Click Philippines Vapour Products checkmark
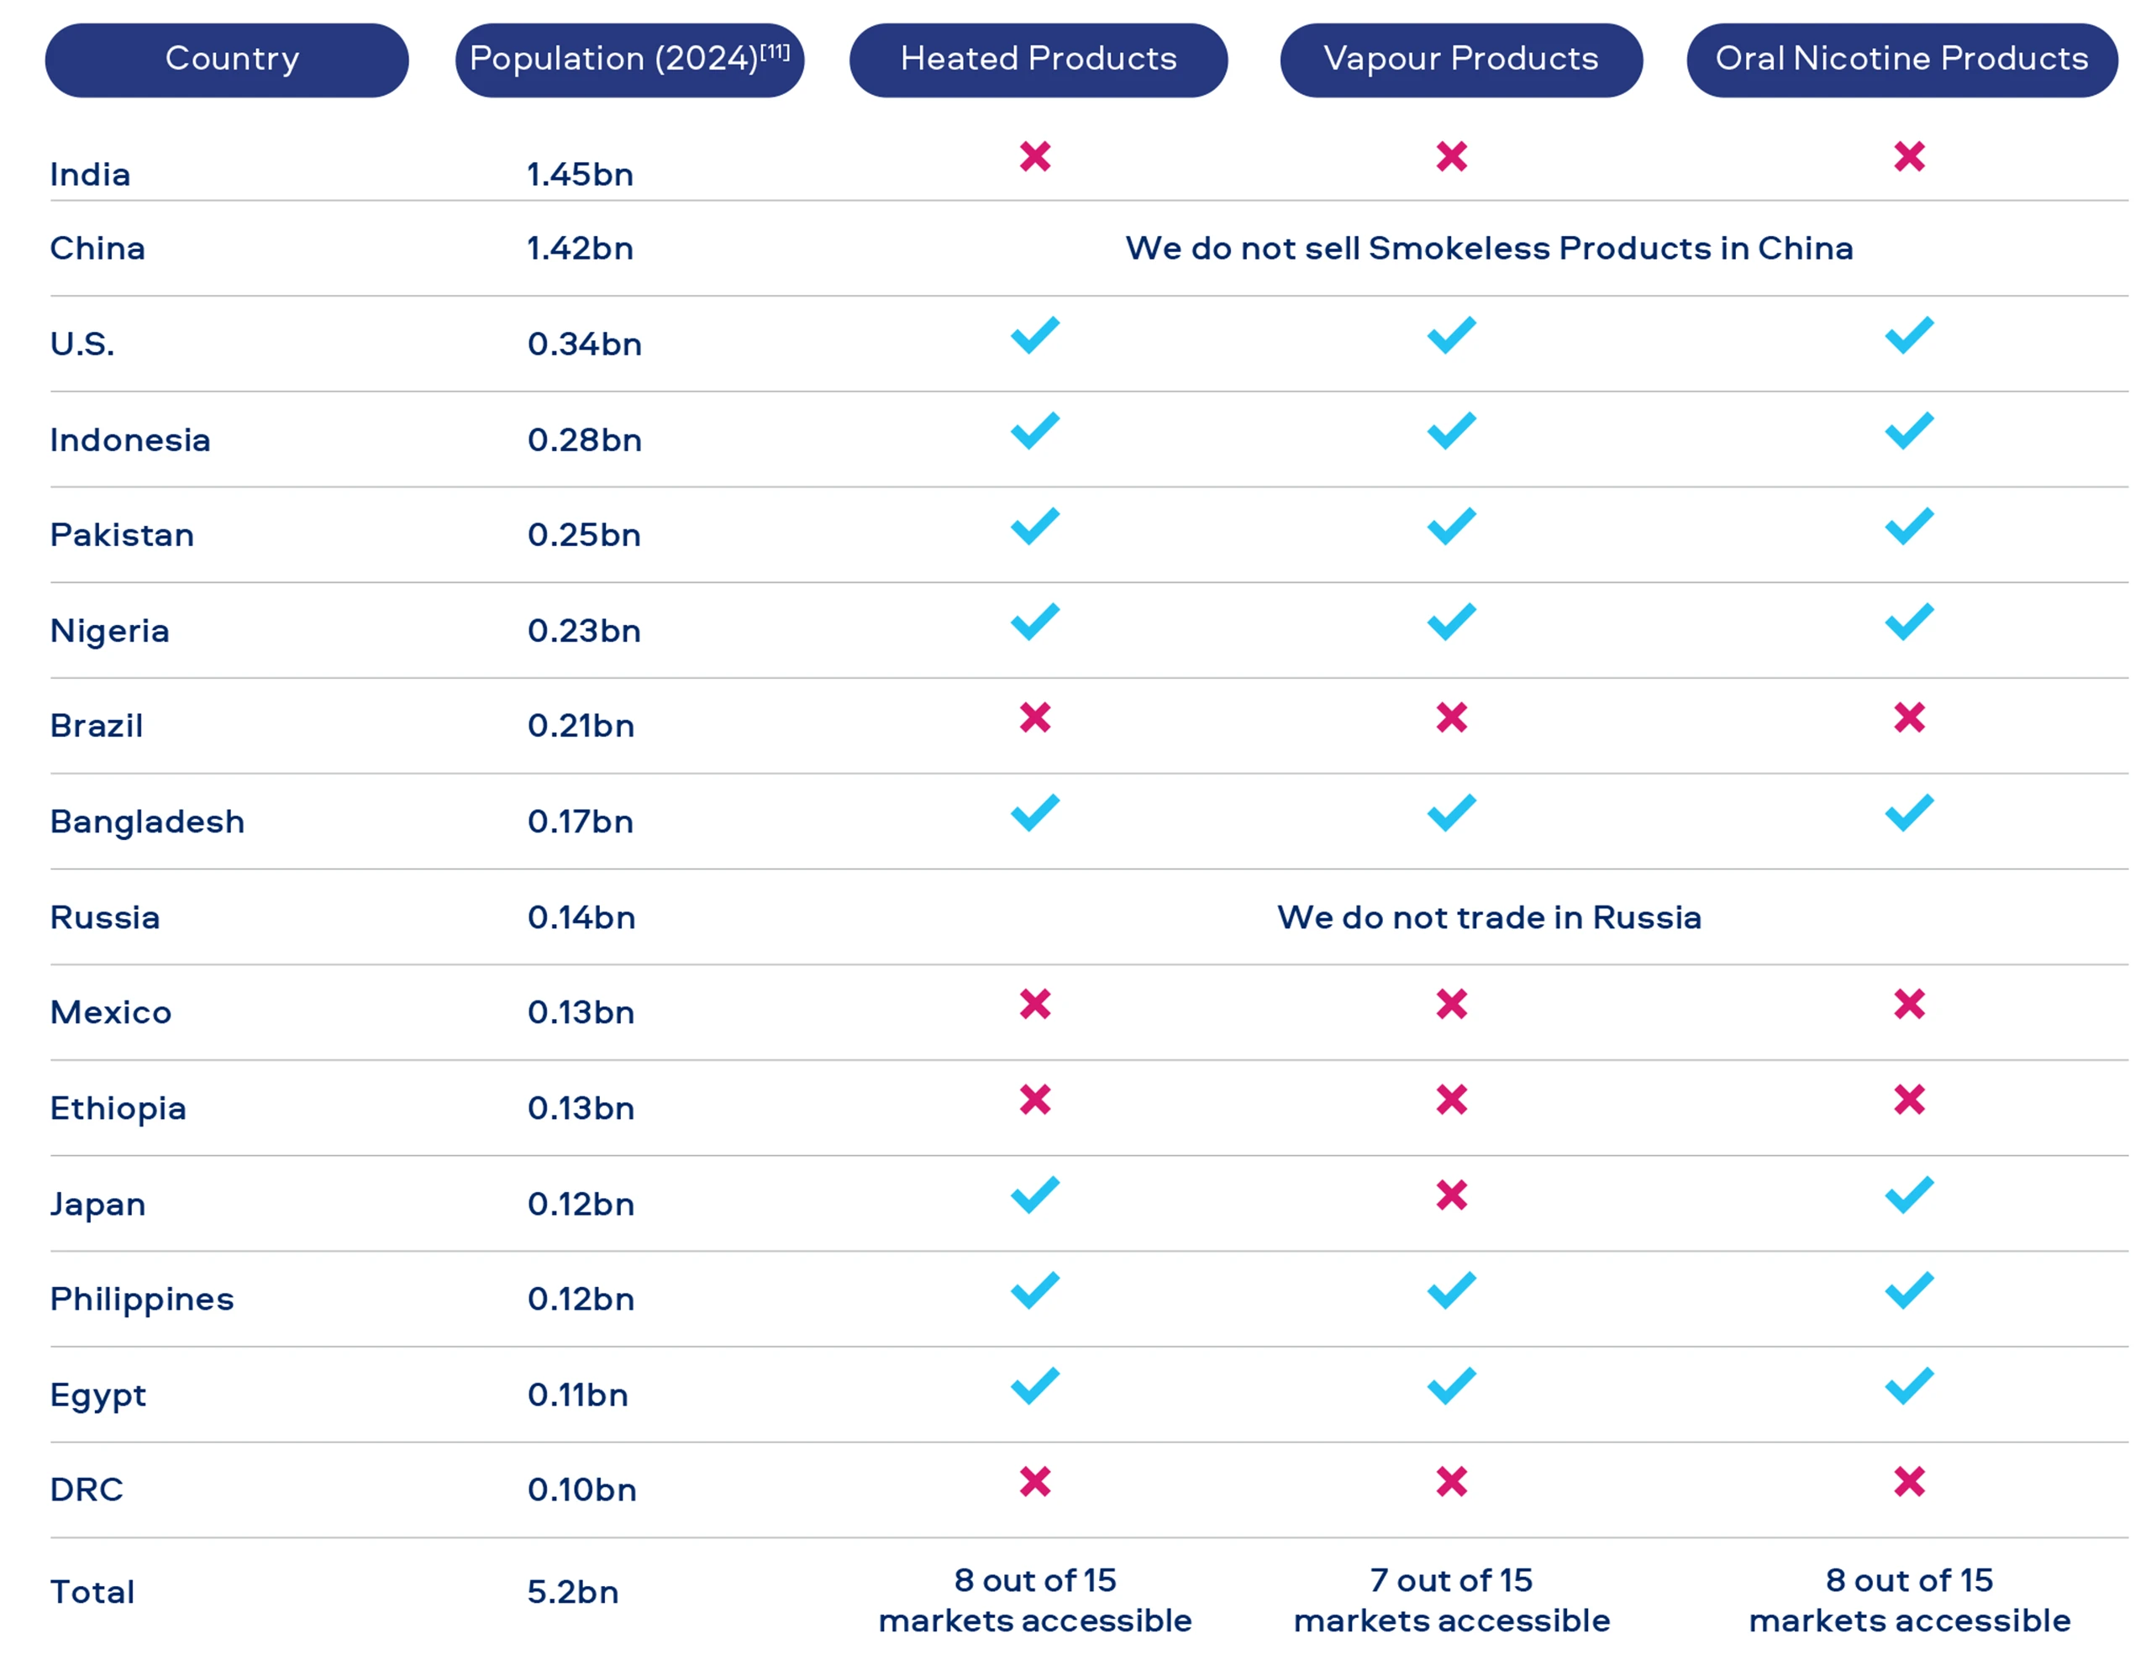 point(1452,1290)
